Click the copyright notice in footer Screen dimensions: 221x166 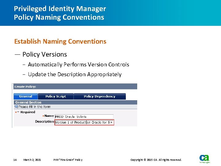pos(156,160)
